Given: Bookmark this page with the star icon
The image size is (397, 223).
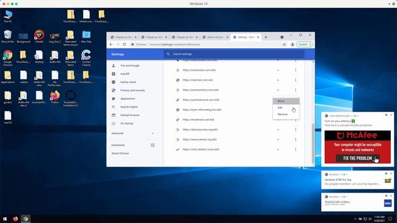Looking at the screenshot, I should 284,44.
